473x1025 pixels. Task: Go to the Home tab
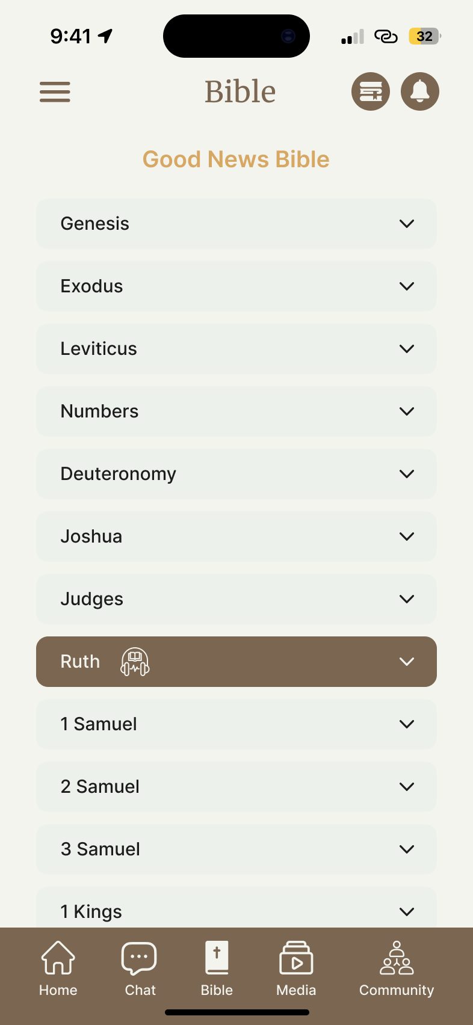click(58, 967)
